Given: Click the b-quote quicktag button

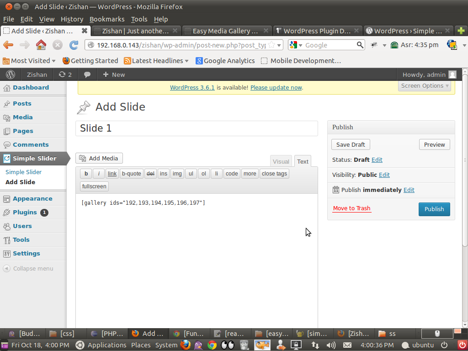Looking at the screenshot, I should pos(131,174).
